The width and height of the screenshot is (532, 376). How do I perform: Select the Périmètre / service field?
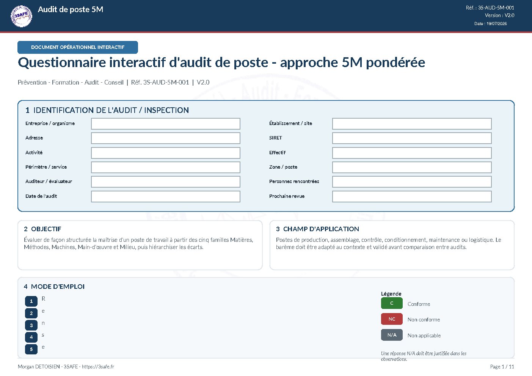coord(166,167)
